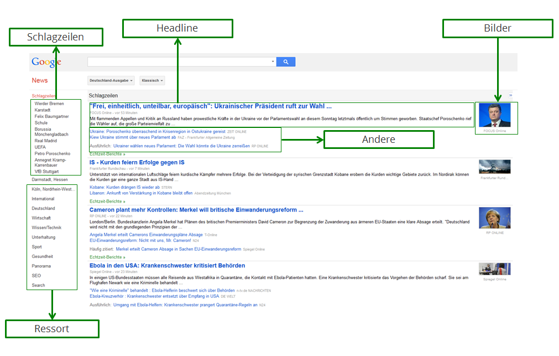Open EU-Einwanderungsreform: Nicht mit uns link
Image resolution: width=559 pixels, height=356 pixels.
(x=140, y=241)
